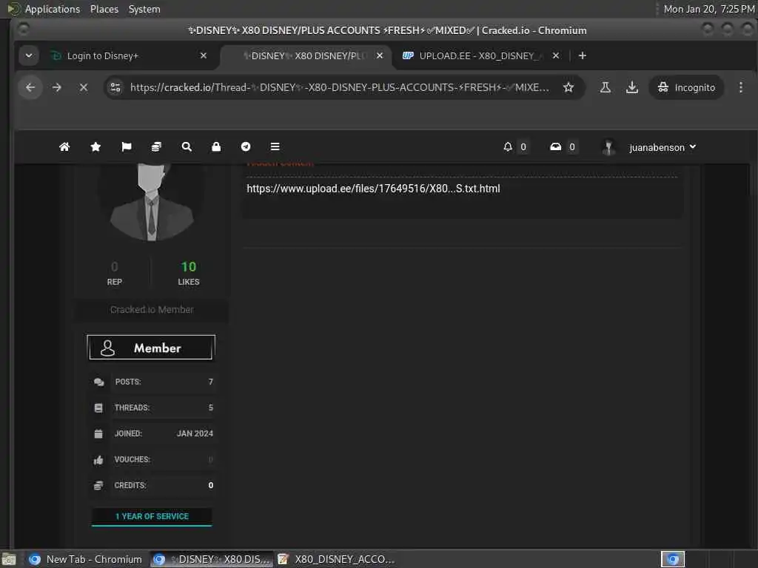This screenshot has width=758, height=568.
Task: Click juanabenson's small avatar in navbar
Action: pos(608,147)
